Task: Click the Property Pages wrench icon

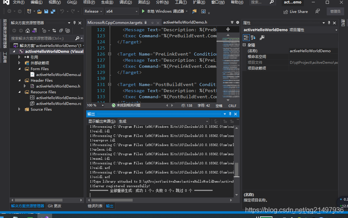Action: (262, 37)
